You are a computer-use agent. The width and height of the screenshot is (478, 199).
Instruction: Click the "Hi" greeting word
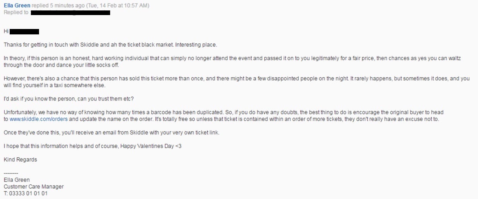coord(6,31)
